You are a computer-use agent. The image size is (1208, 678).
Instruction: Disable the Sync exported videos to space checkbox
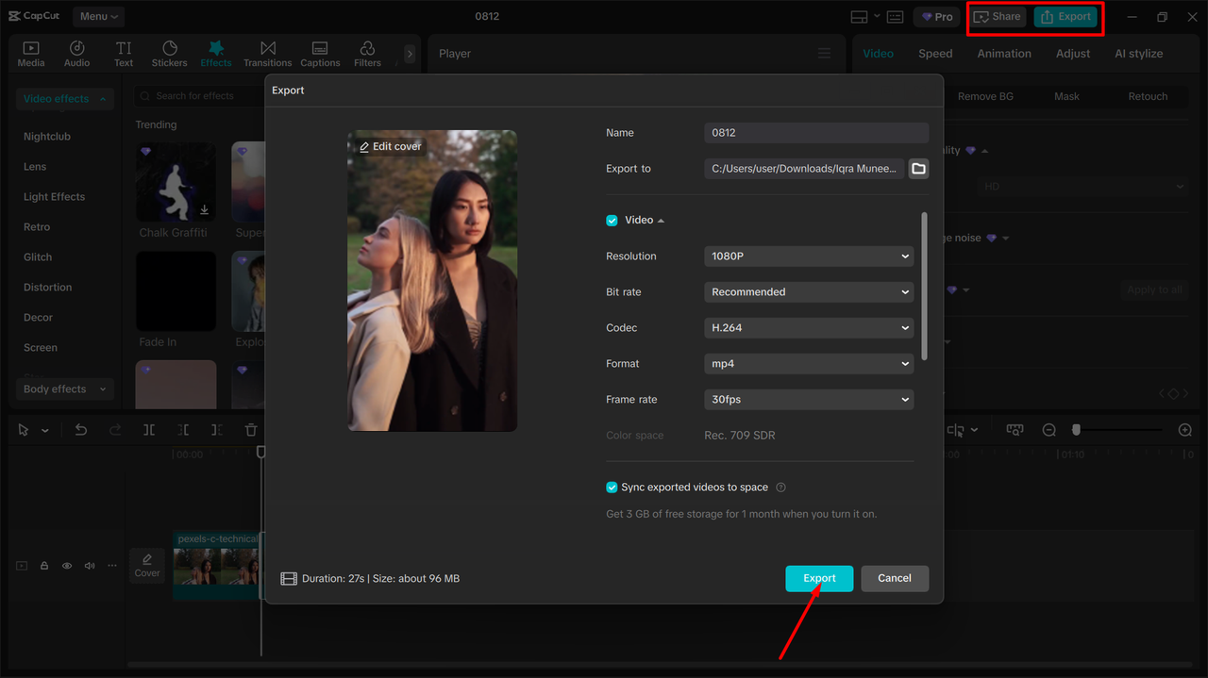(x=612, y=487)
